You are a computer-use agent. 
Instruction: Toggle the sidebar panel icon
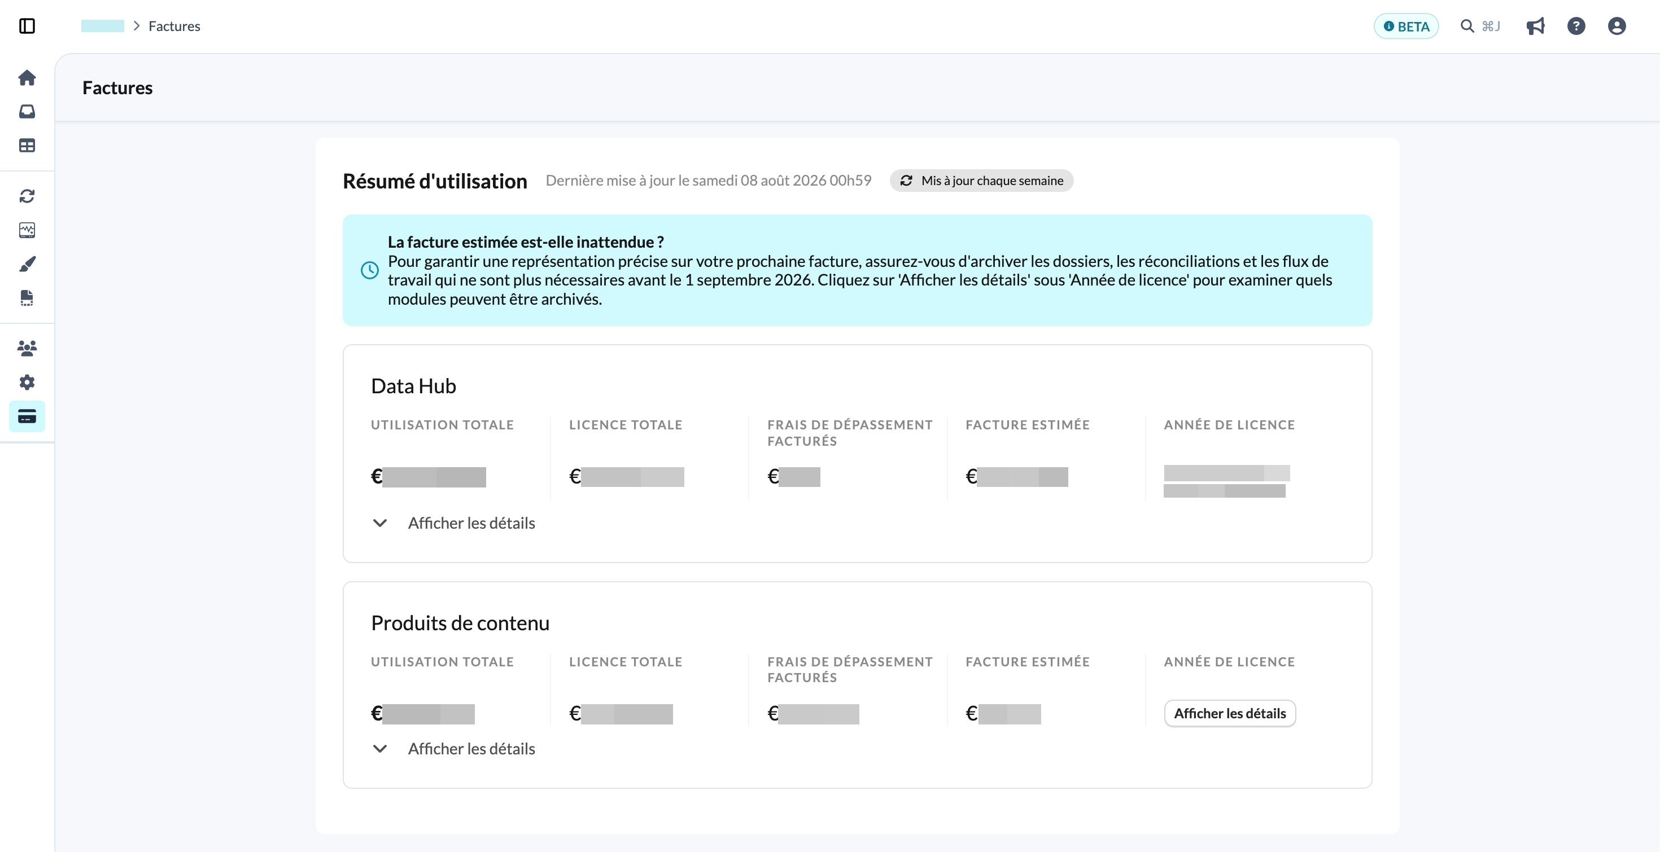(27, 26)
